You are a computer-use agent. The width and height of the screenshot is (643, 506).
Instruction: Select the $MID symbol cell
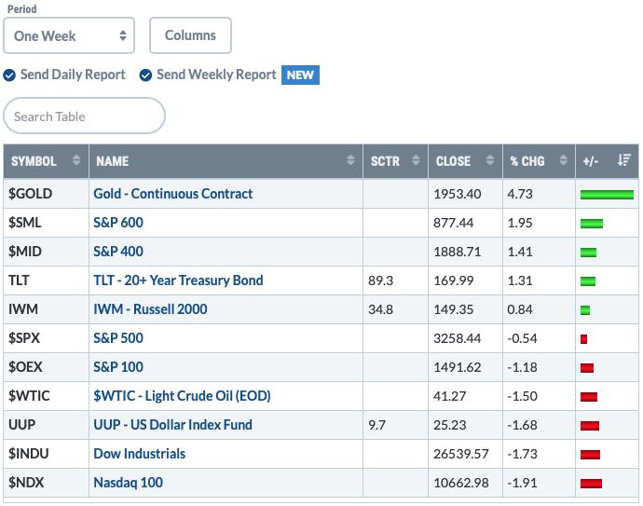coord(46,252)
